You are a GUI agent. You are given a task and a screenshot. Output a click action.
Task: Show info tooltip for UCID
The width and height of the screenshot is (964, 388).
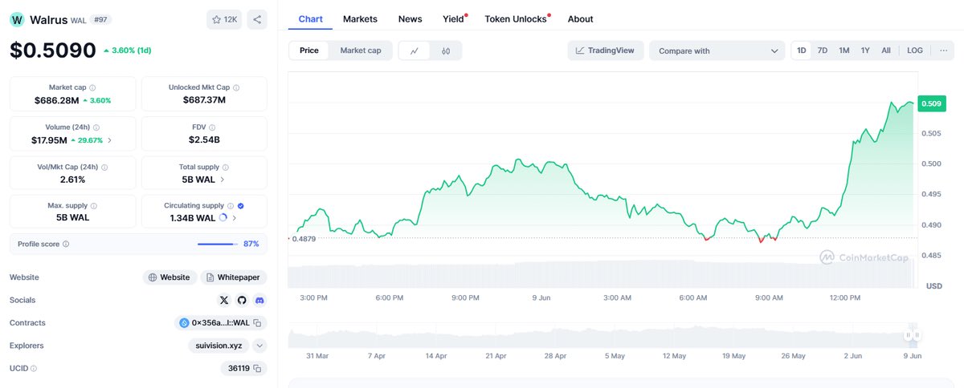tap(34, 369)
